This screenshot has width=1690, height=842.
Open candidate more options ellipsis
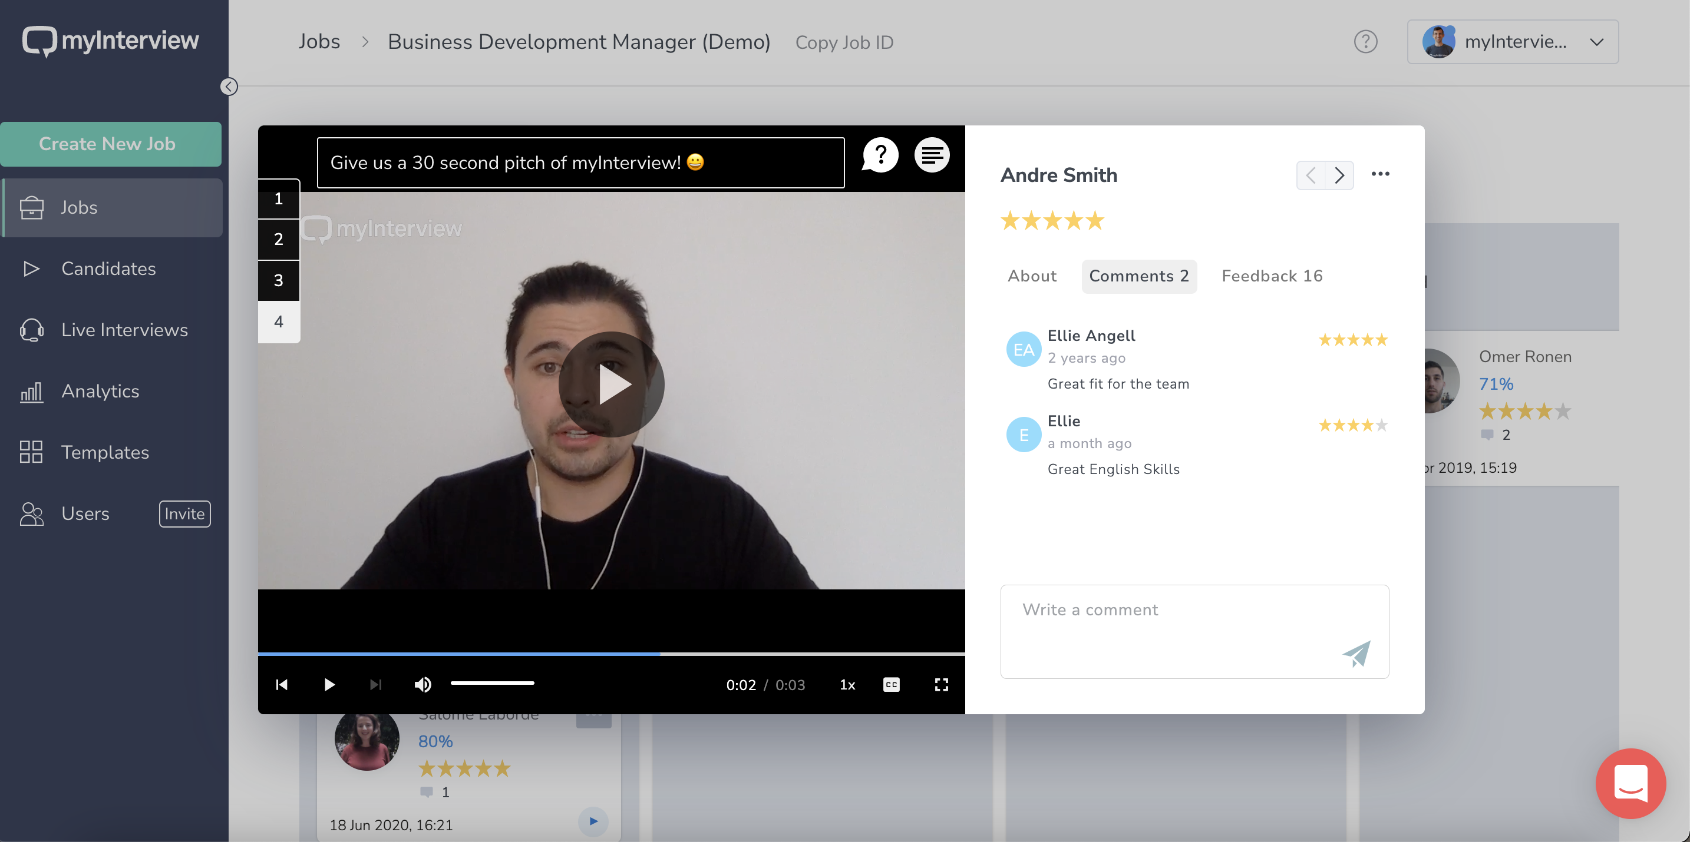(1380, 174)
